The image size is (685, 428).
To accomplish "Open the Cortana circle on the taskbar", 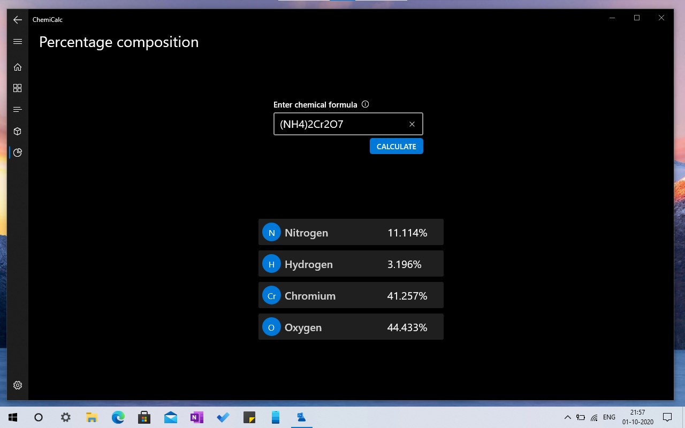I will [x=39, y=417].
